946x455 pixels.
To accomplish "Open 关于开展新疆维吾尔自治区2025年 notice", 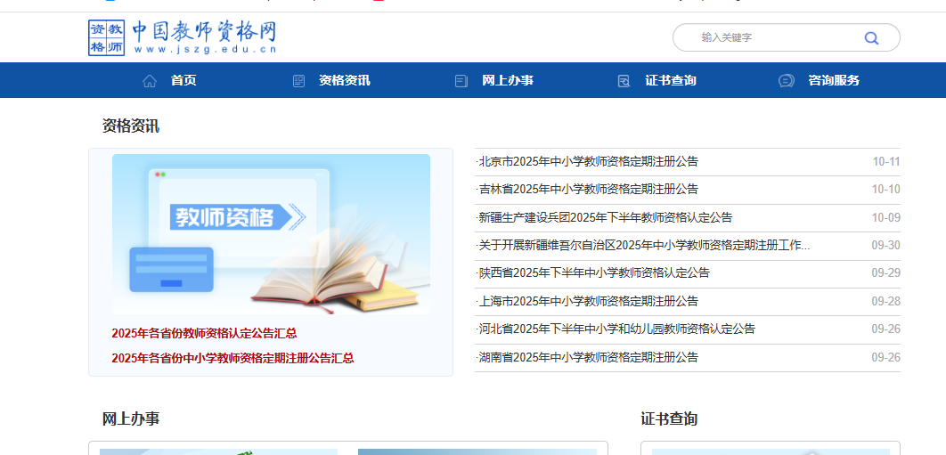I will point(643,245).
